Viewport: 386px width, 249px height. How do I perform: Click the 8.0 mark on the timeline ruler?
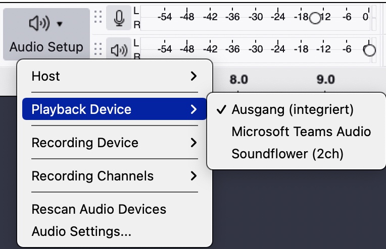238,79
